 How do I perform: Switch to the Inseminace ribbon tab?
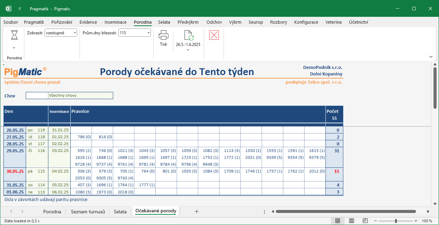click(x=116, y=22)
